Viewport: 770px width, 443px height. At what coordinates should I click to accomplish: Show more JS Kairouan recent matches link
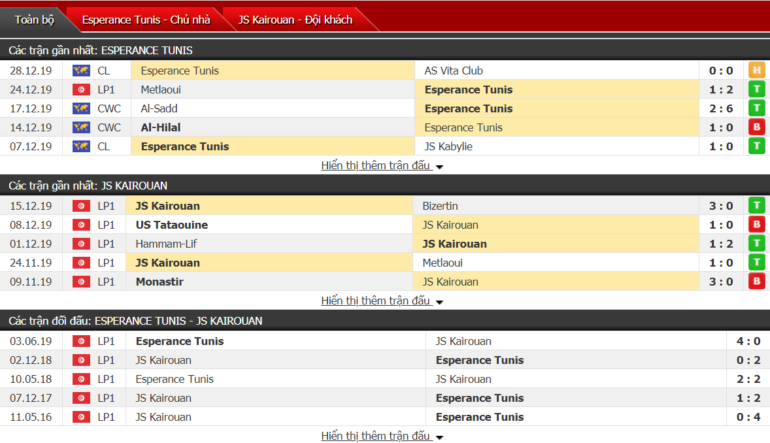[376, 301]
